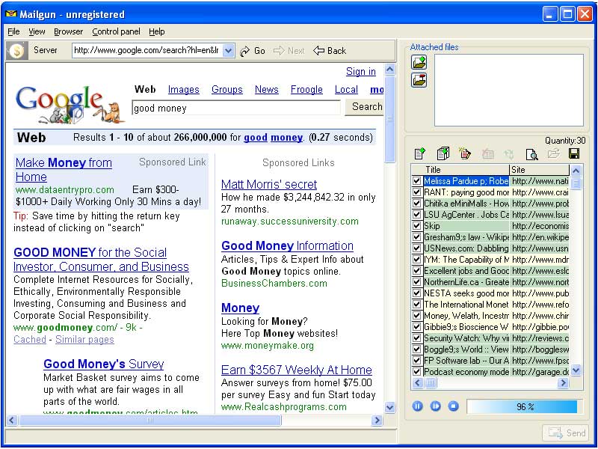Click the Go arrow button
Viewport: 598px width, 449px height.
[x=253, y=51]
